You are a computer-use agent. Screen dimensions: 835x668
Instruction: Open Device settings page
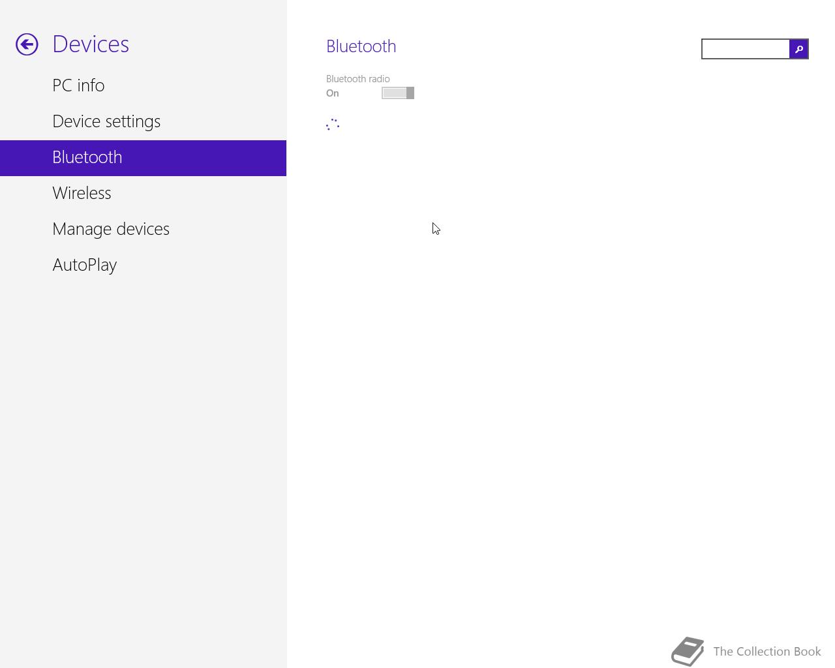(x=143, y=121)
